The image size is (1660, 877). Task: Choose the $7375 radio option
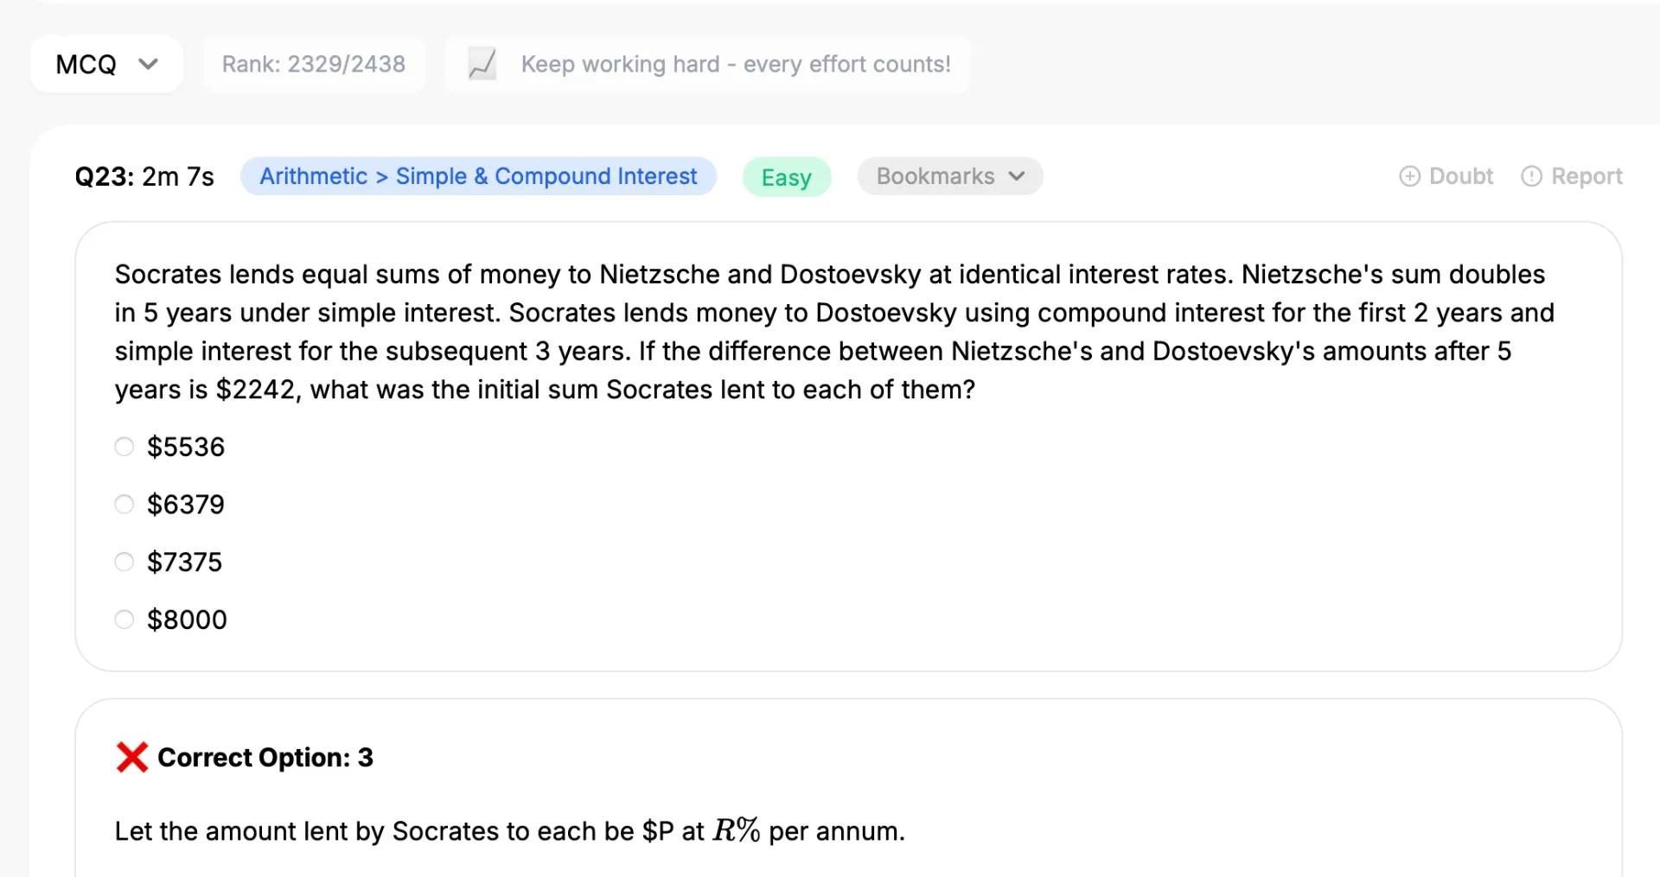point(124,562)
